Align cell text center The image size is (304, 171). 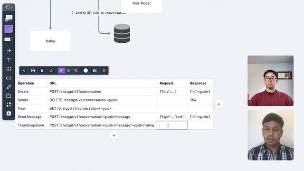coord(68,71)
